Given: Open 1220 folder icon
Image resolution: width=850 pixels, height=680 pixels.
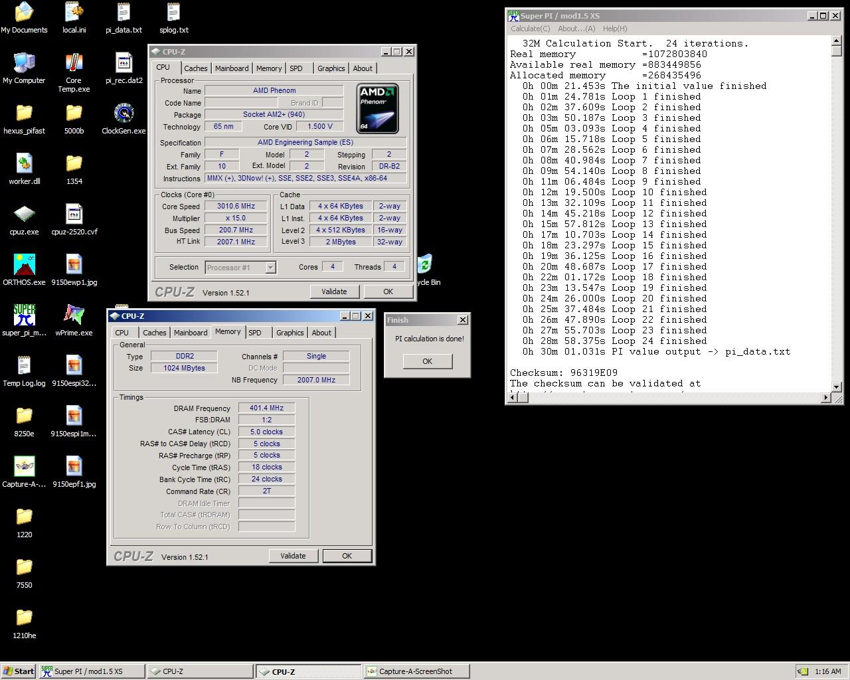Looking at the screenshot, I should (x=24, y=523).
